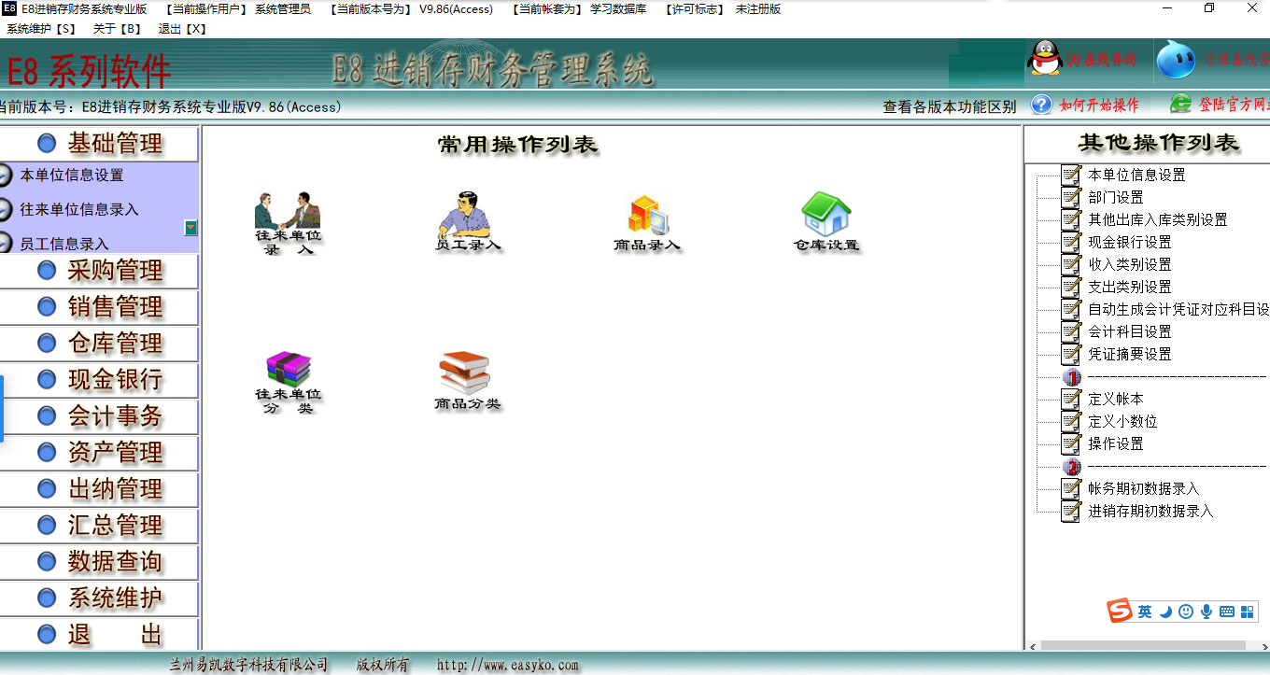This screenshot has height=675, width=1270.
Task: Open the 数据查询 sidebar section
Action: click(99, 562)
